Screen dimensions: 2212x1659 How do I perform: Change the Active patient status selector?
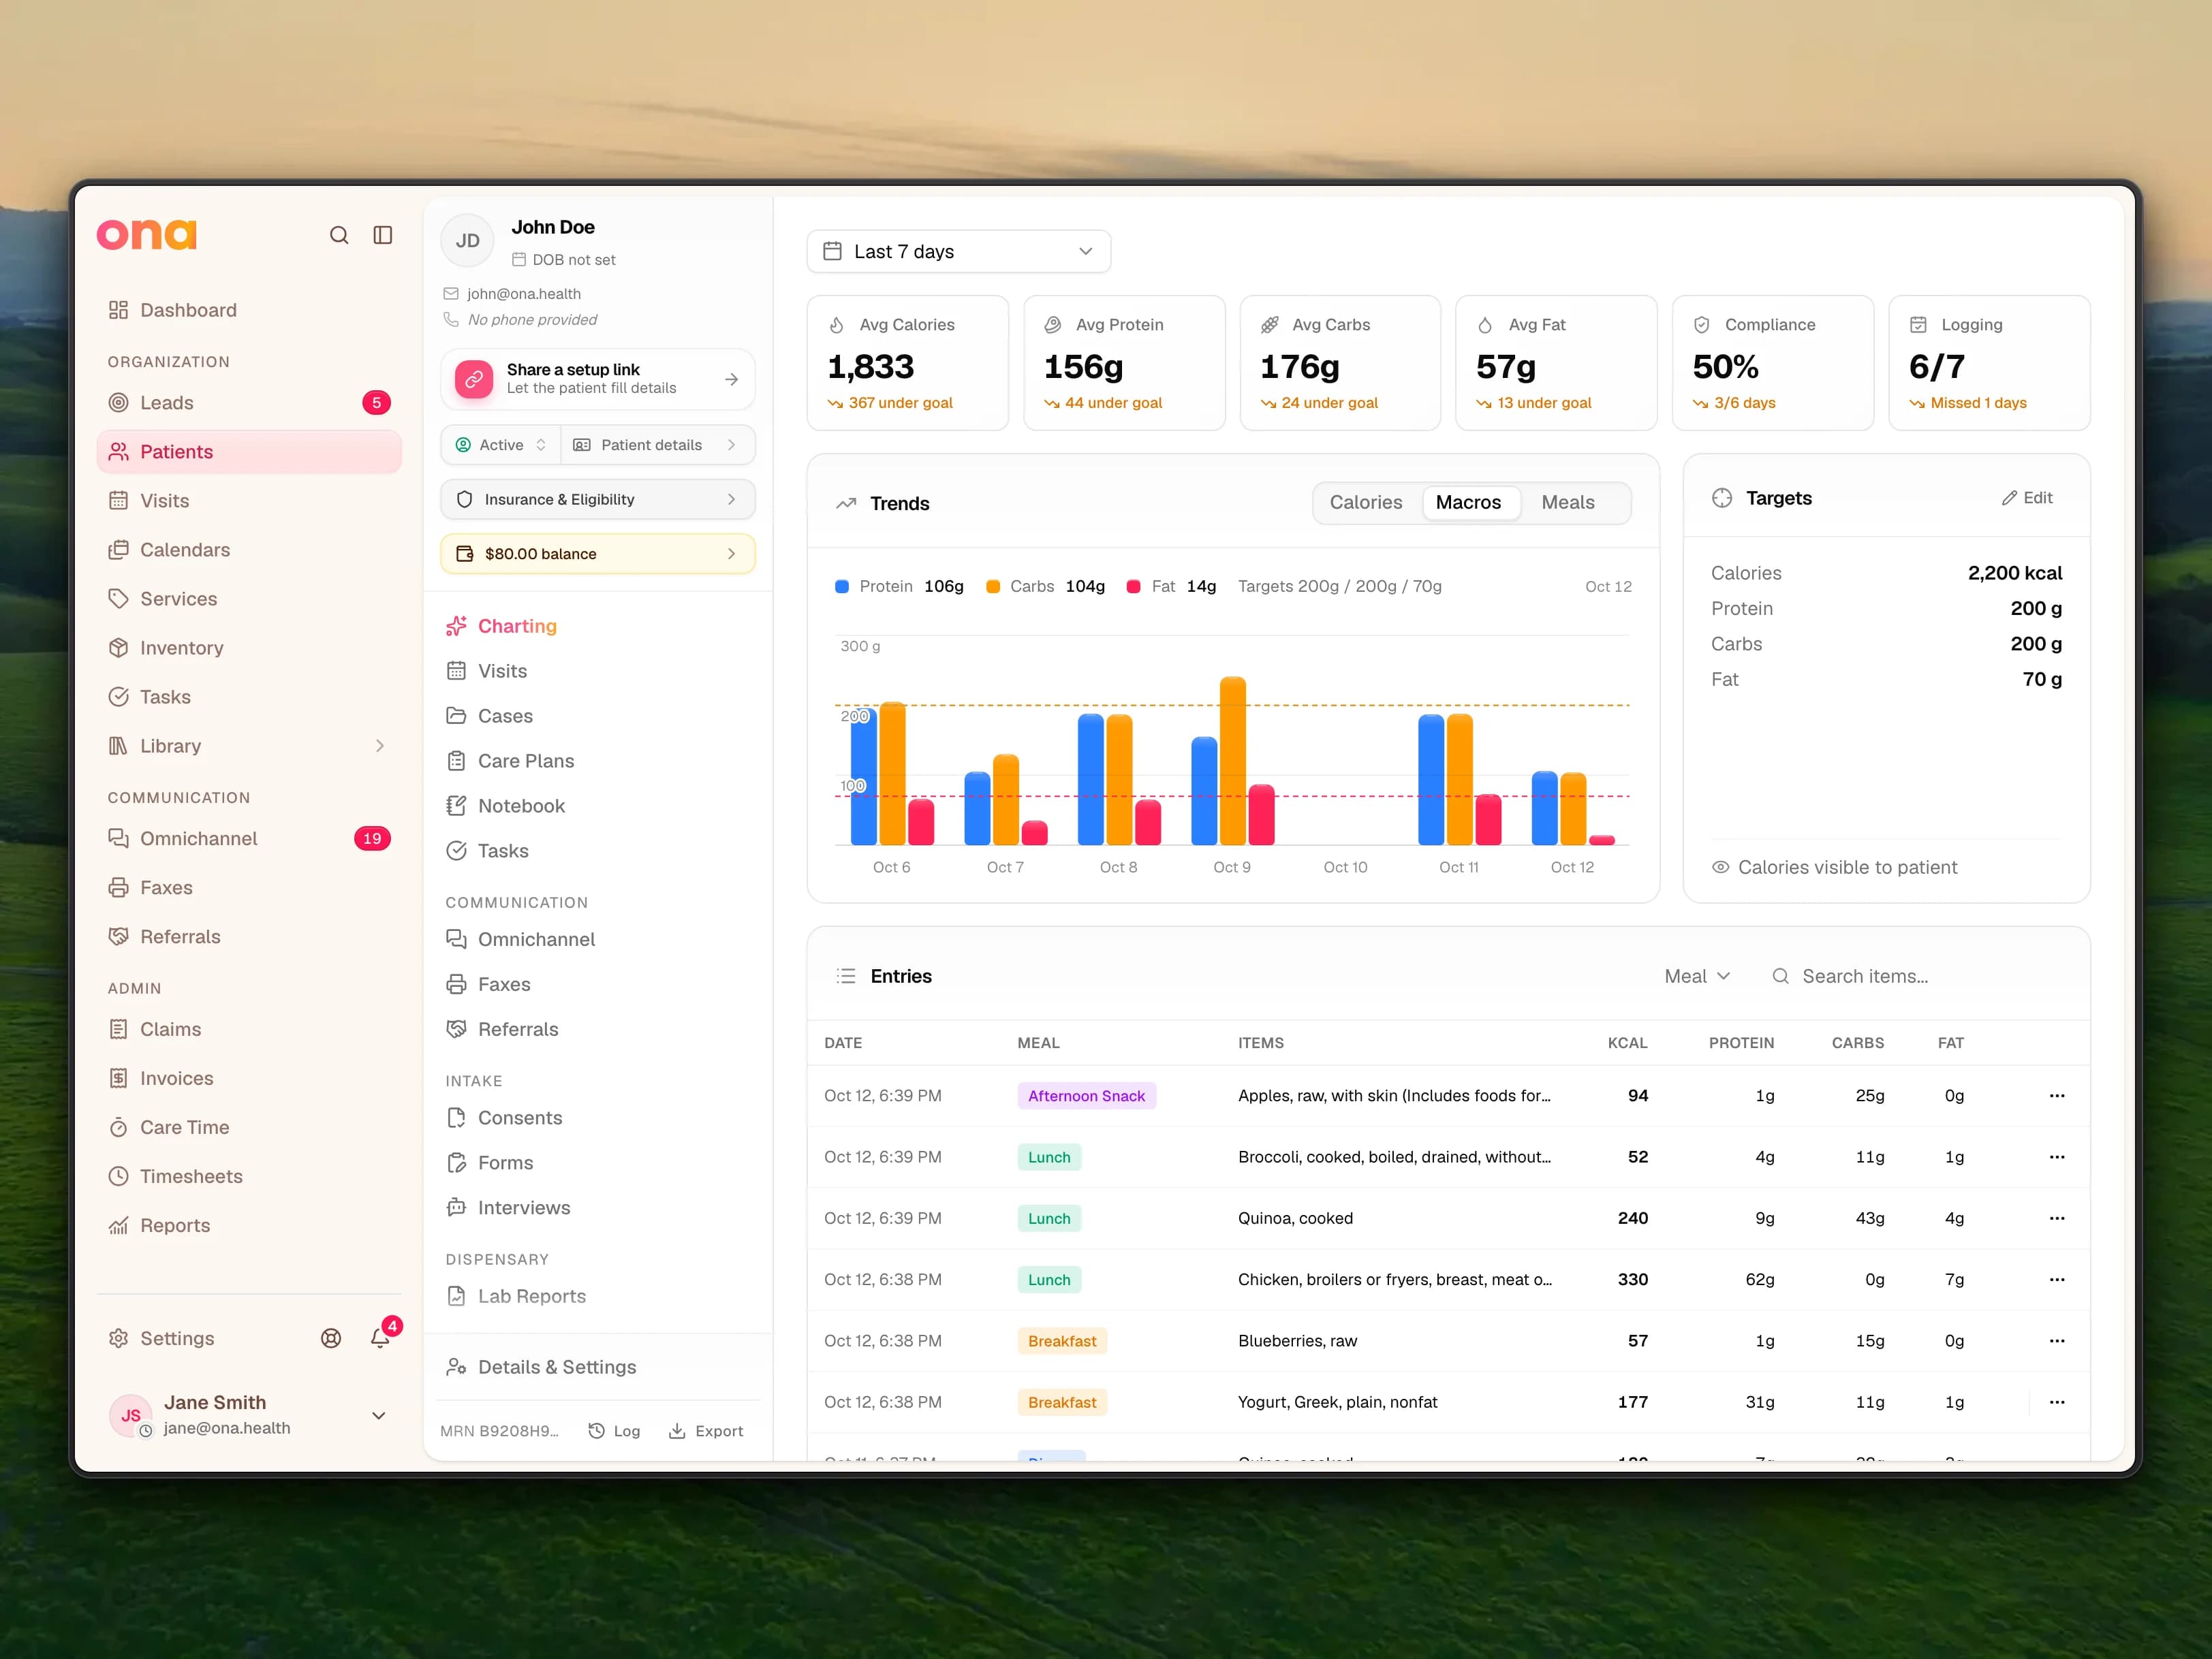(501, 445)
